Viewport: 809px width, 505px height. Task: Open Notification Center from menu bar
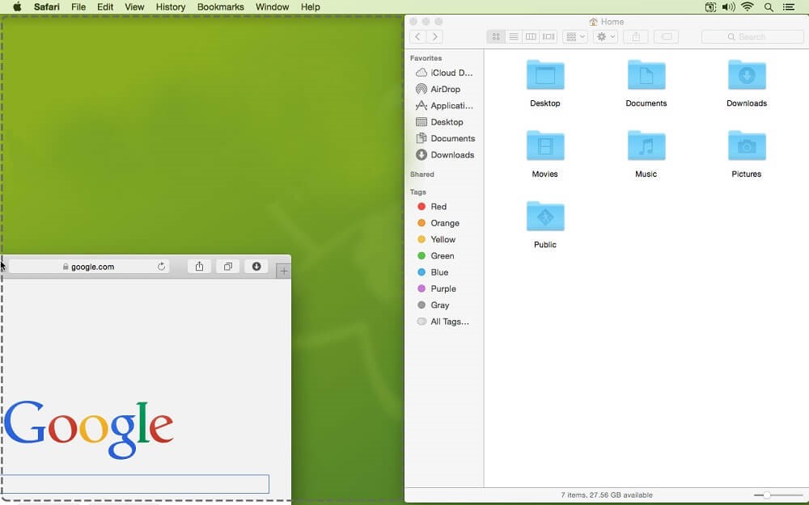788,6
